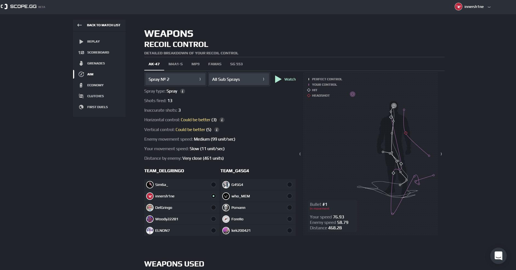
Task: Click the purple bullet marker near legend
Action: click(353, 94)
